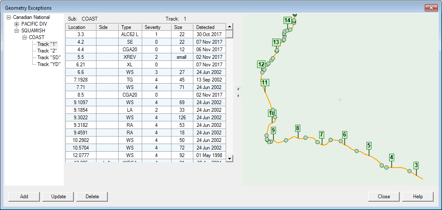
Task: Click the Add button
Action: coord(24,197)
